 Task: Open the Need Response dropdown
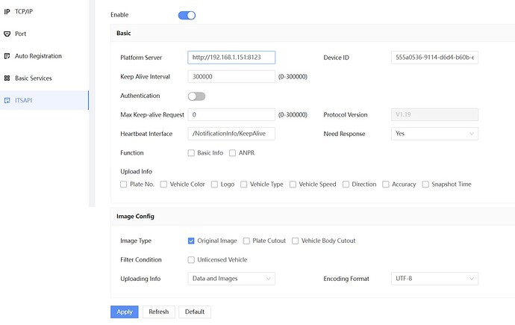click(434, 134)
